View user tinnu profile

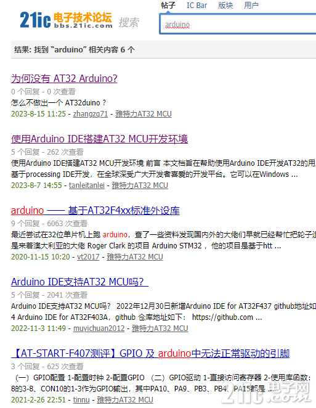[81, 399]
